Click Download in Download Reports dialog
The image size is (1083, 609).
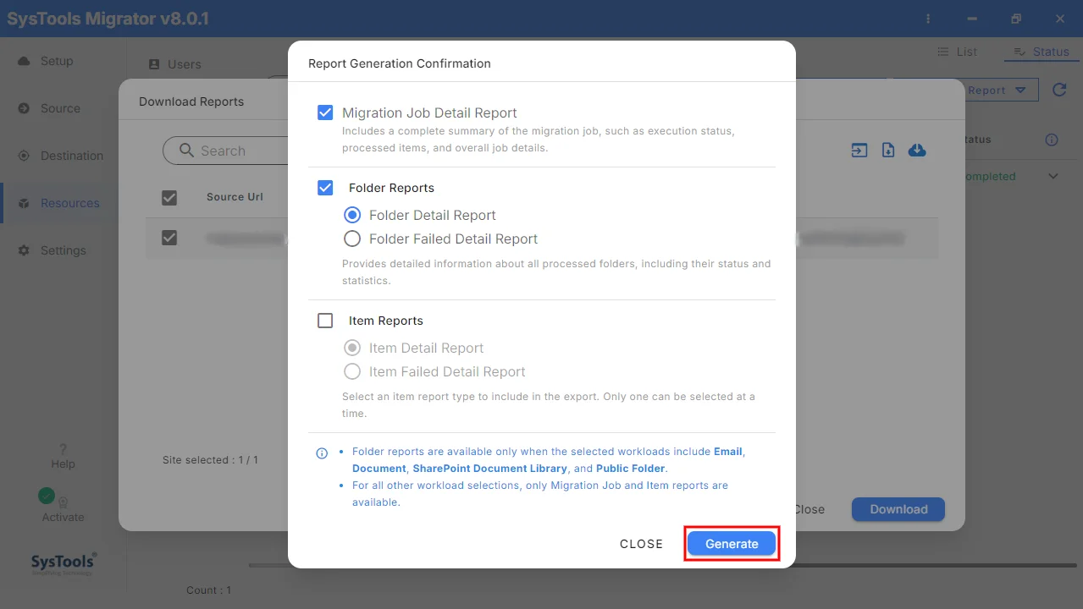898,509
